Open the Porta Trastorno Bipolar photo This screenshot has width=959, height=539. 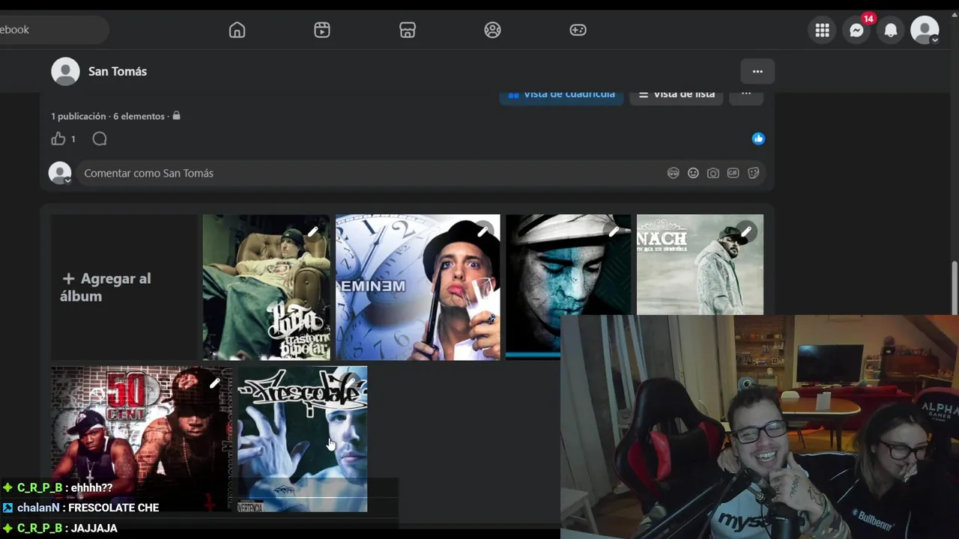coord(266,287)
